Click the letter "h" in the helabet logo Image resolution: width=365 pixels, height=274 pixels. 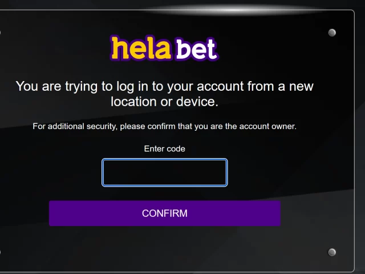[119, 48]
